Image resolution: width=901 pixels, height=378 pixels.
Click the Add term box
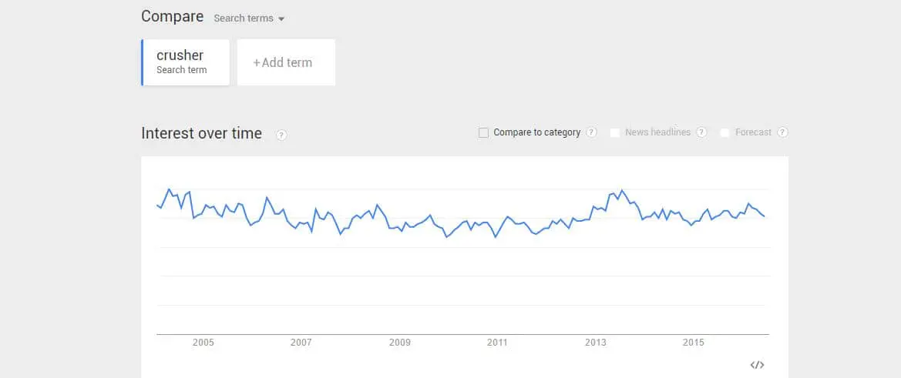coord(286,62)
